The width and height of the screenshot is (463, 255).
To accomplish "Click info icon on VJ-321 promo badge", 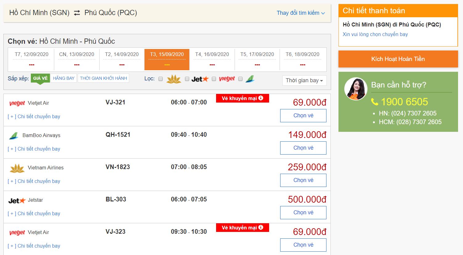I will 261,98.
